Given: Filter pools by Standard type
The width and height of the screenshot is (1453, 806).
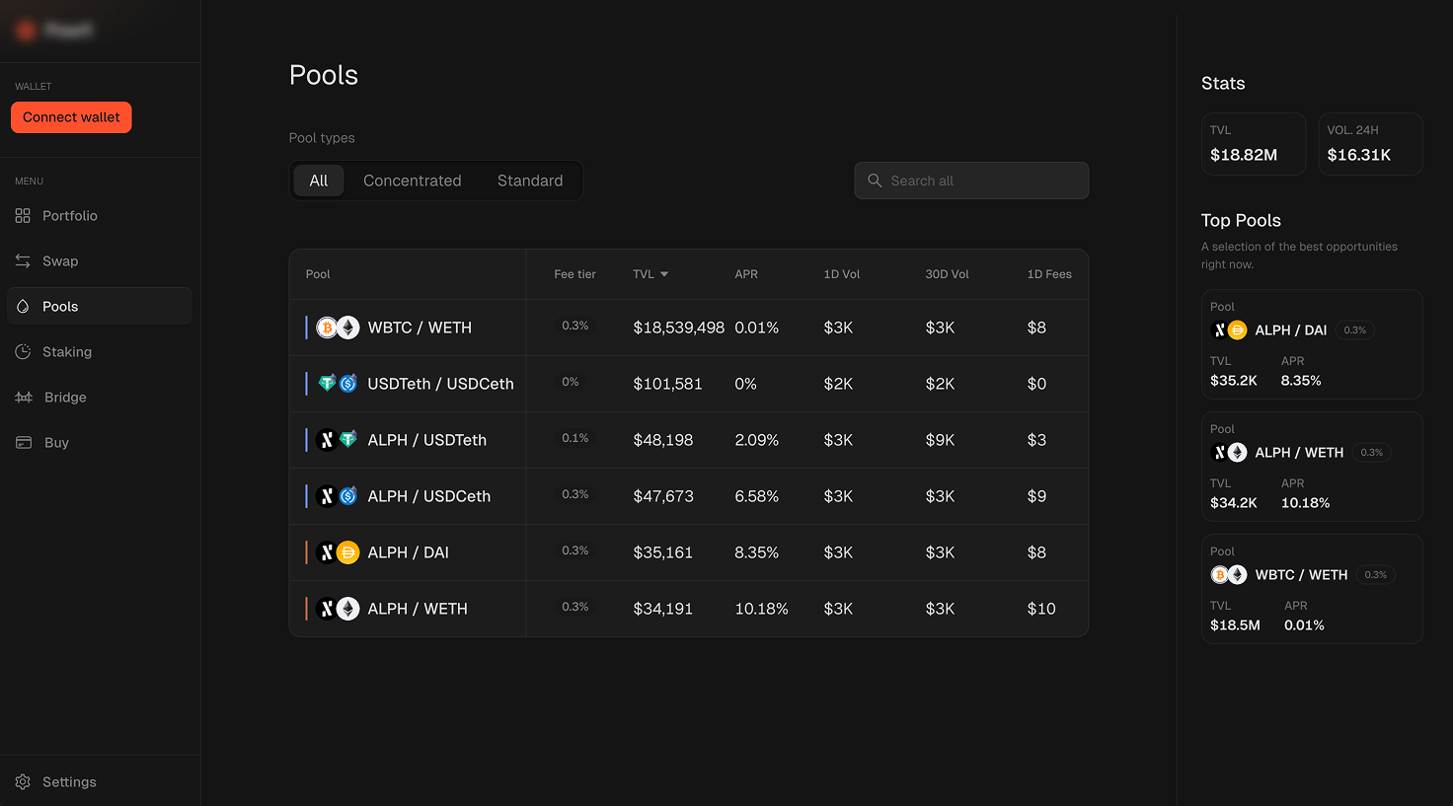Looking at the screenshot, I should tap(530, 181).
